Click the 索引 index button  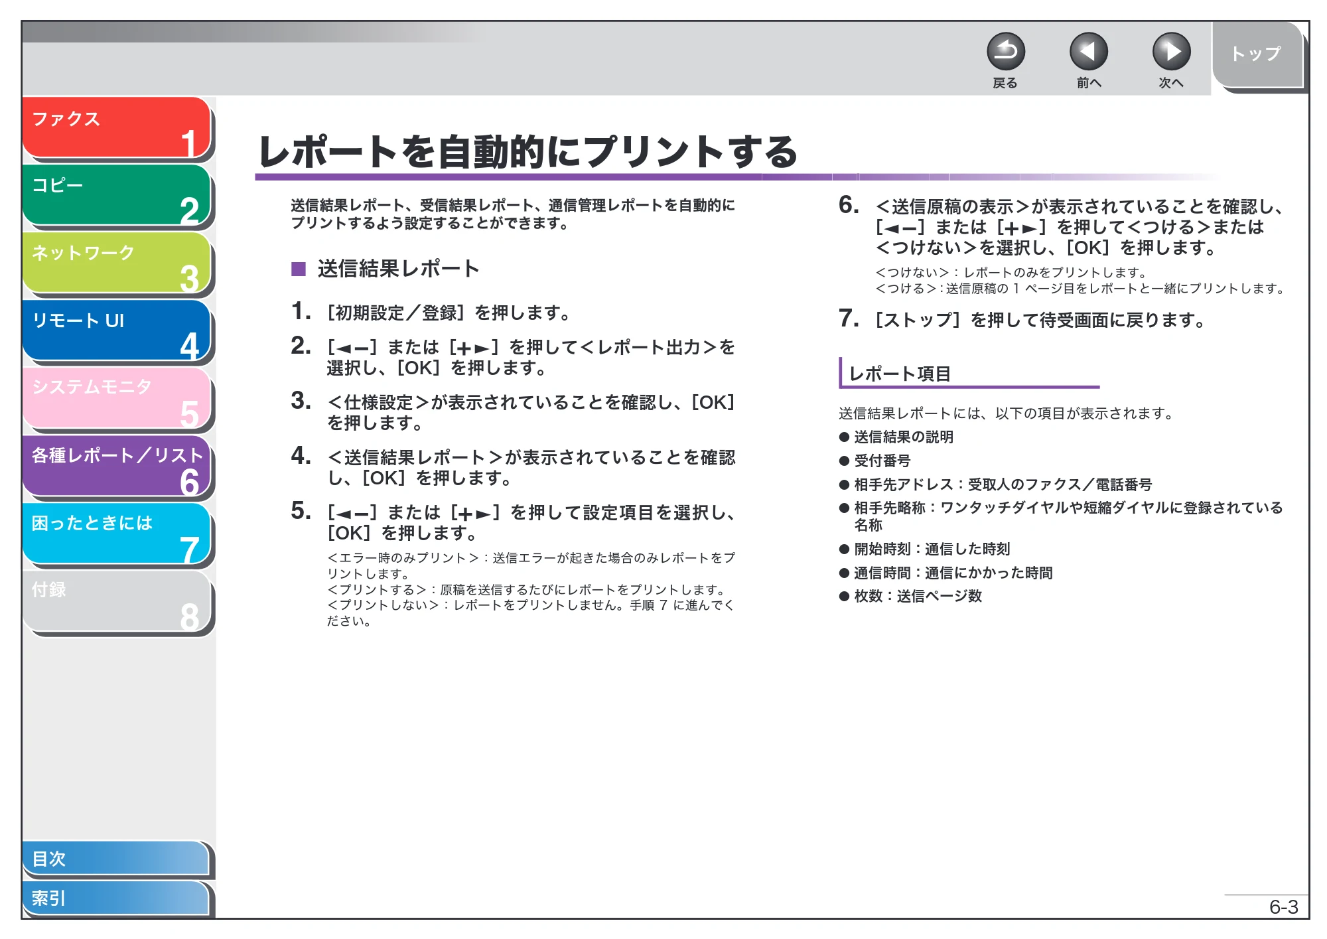pos(116,898)
